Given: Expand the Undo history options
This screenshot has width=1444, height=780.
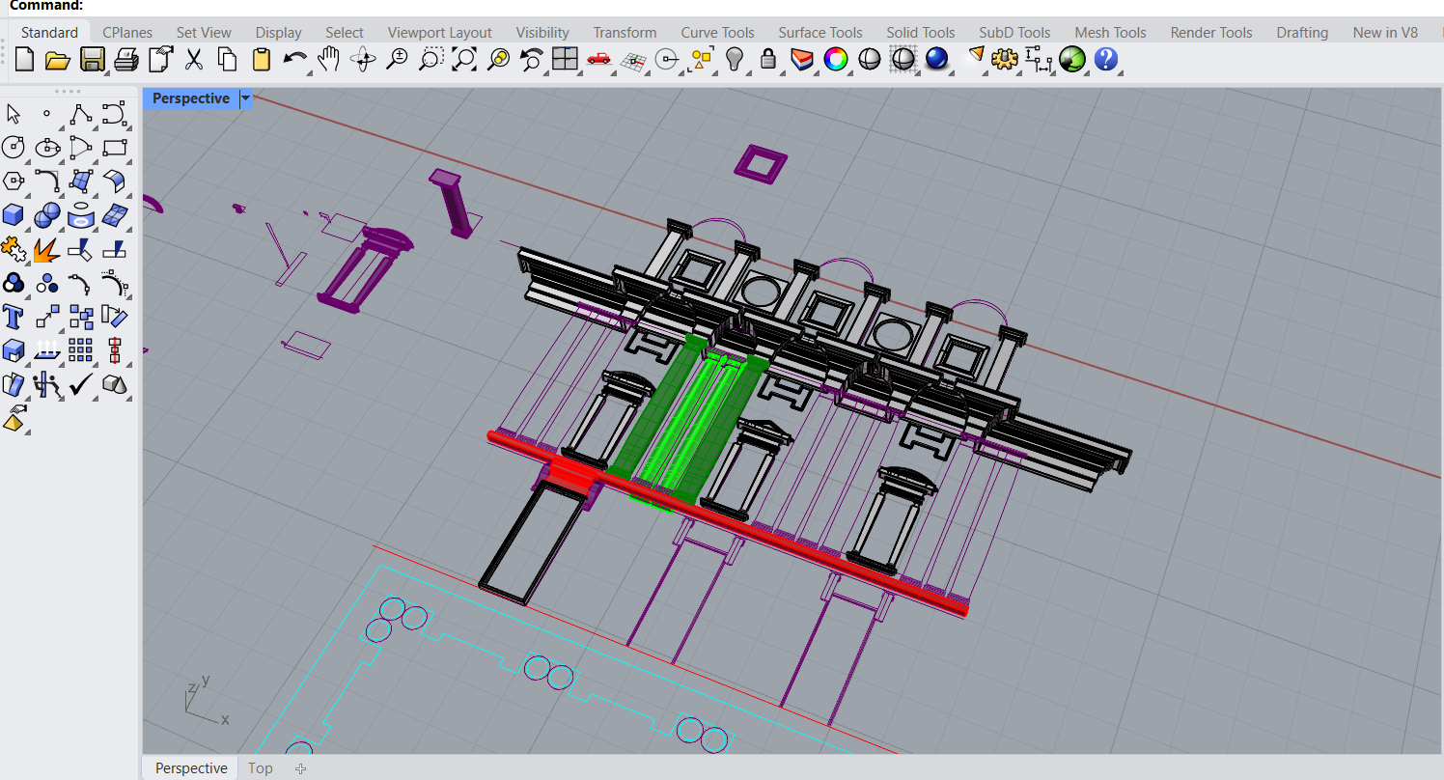Looking at the screenshot, I should 309,72.
